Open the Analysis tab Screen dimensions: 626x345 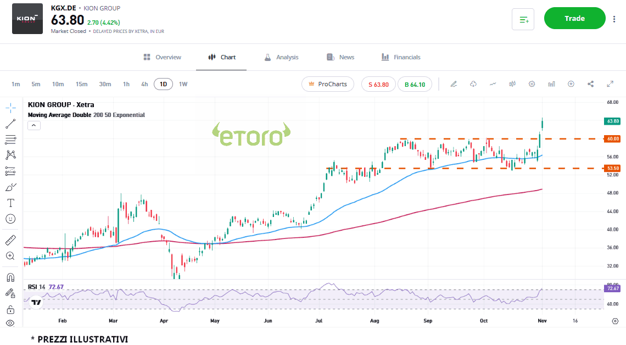[x=281, y=57]
